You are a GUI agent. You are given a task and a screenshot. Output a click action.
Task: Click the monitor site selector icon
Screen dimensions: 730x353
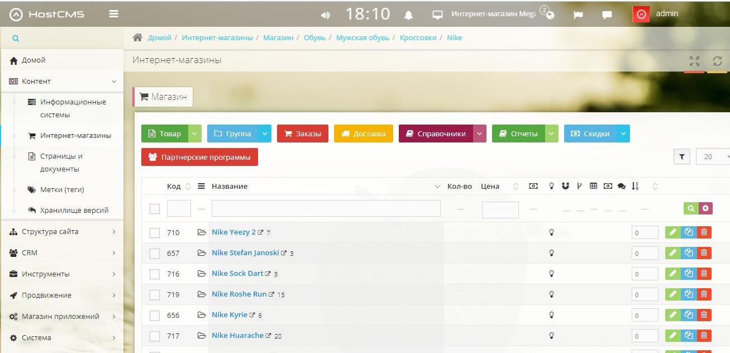pos(438,15)
